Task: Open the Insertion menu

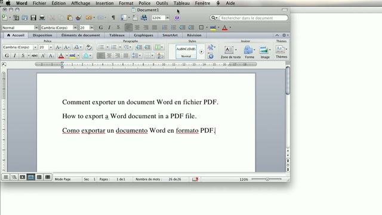Action: coord(104,3)
